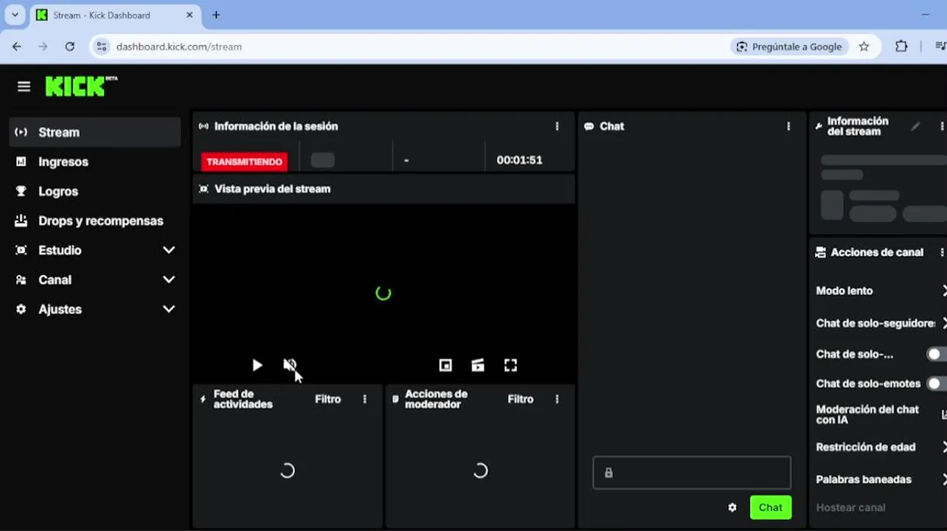Open the Stream sidebar page
The width and height of the screenshot is (947, 531).
point(95,132)
